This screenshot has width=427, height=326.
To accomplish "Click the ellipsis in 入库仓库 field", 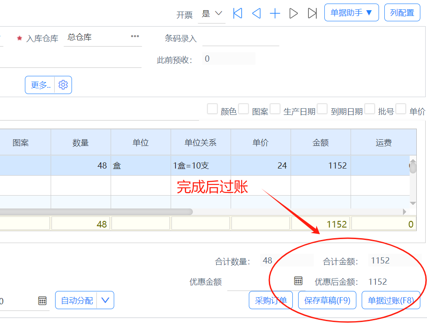I will (x=135, y=37).
